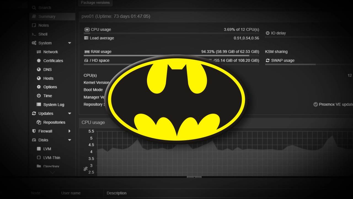
Task: Click the Network icon in sidebar
Action: pyautogui.click(x=39, y=52)
